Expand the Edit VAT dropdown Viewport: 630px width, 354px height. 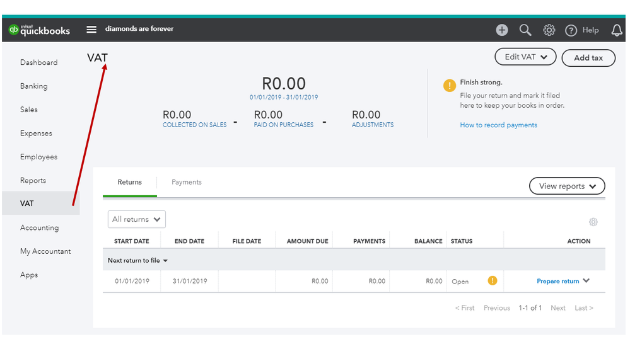525,57
